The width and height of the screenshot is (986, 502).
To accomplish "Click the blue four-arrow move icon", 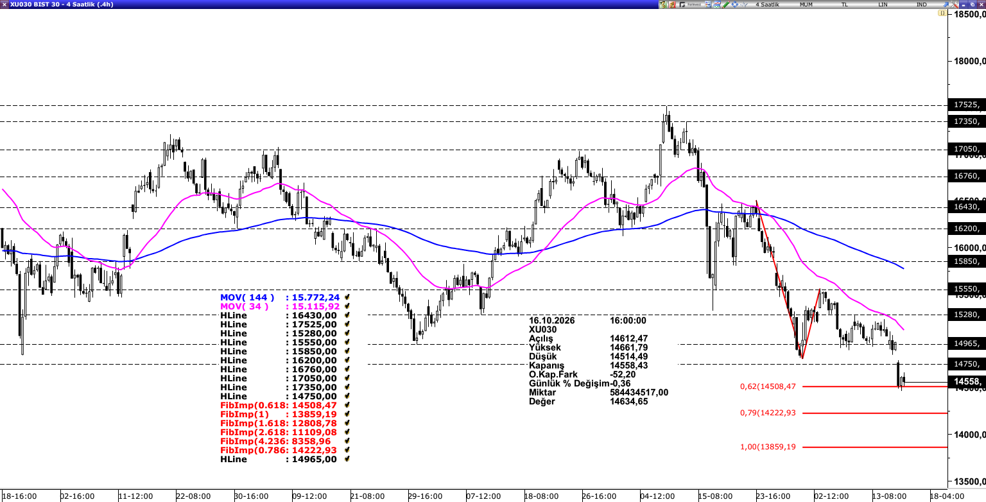I will point(735,4).
